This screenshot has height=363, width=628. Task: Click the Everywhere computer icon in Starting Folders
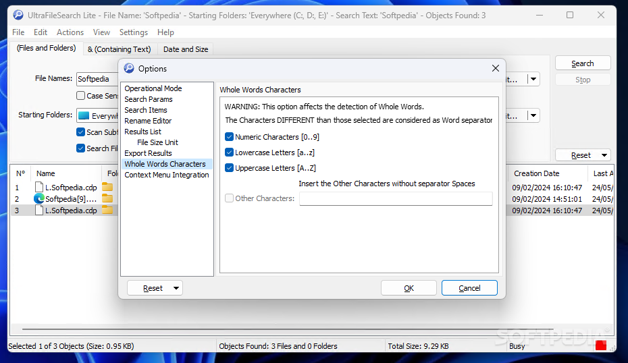point(84,115)
